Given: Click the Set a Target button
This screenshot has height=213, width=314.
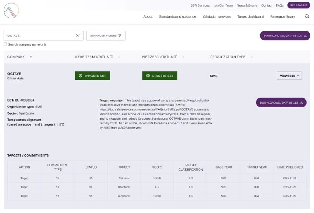Looking at the screenshot, I should click(x=298, y=5).
